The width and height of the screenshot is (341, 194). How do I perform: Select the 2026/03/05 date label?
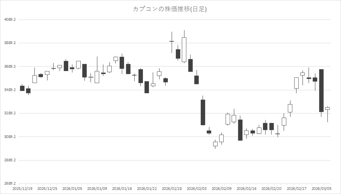(322, 188)
